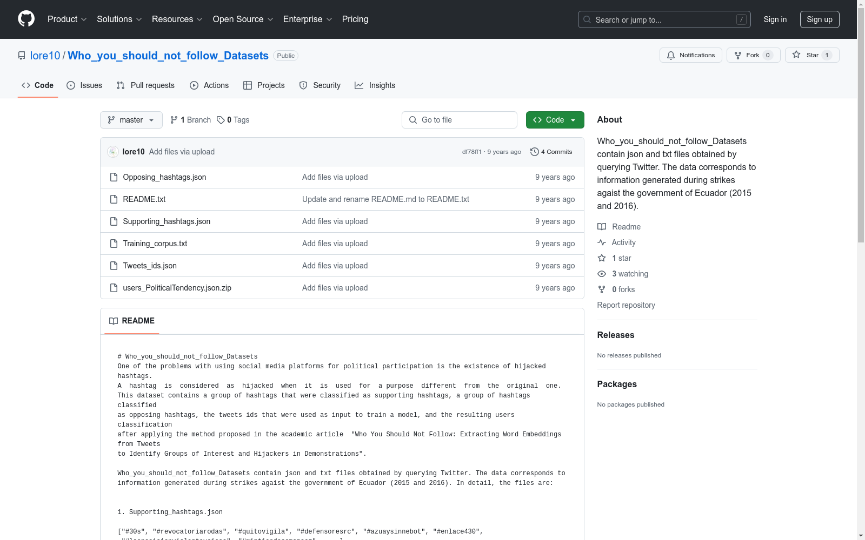
Task: Expand the Open Source menu
Action: point(243,19)
